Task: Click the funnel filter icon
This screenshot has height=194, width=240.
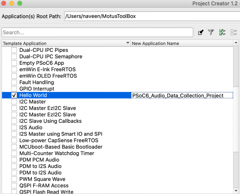Action: (x=211, y=32)
